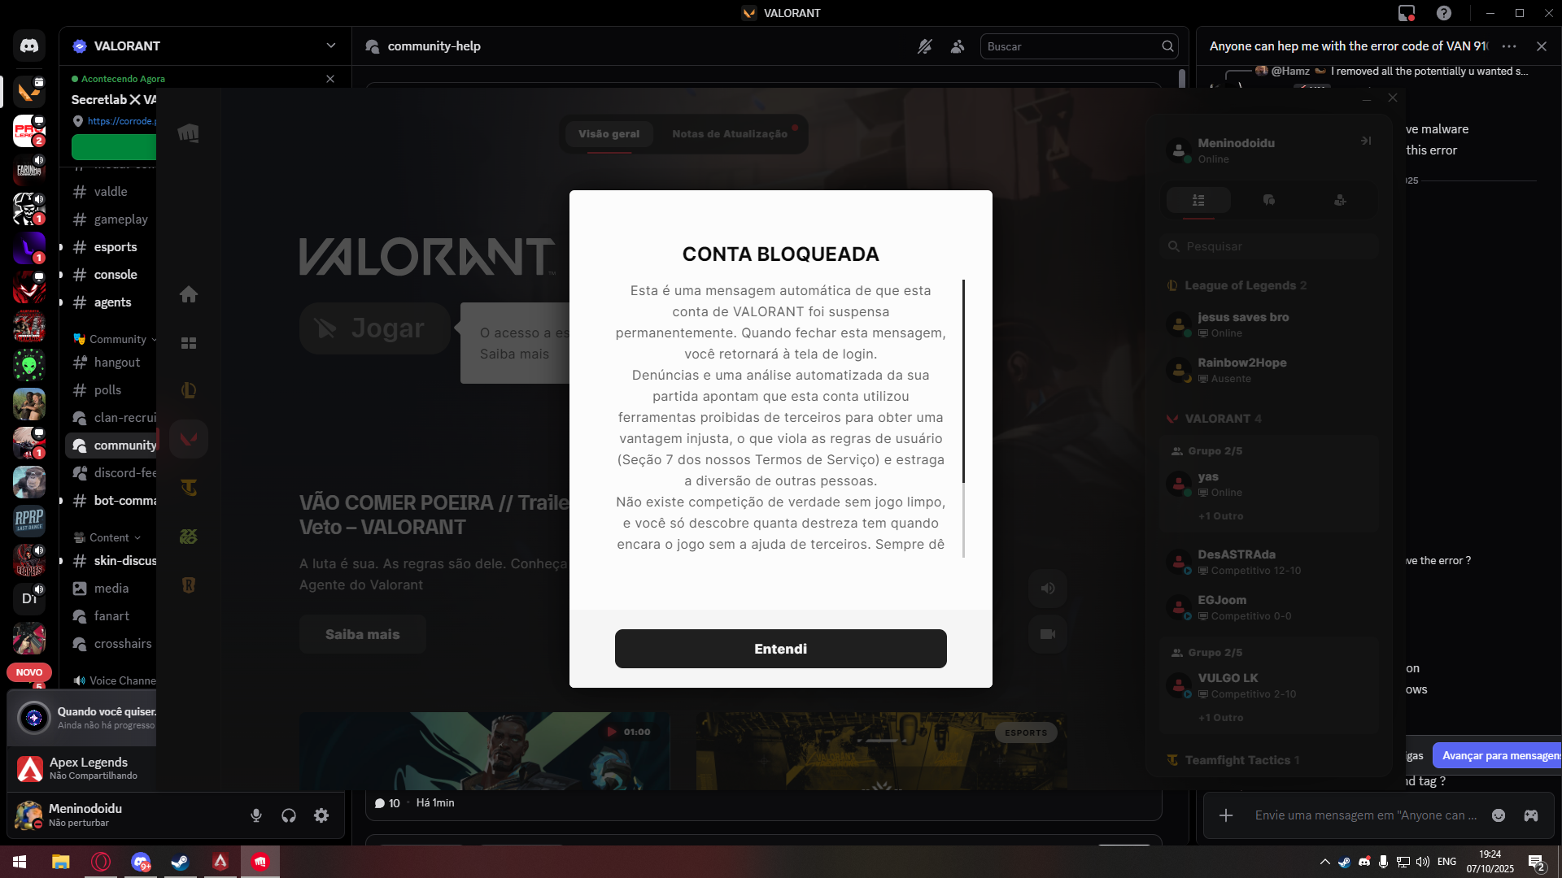Open the gameplay text channel

click(x=120, y=219)
